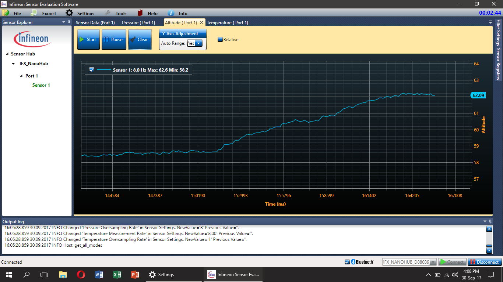Click the Disconnect button

click(485, 262)
